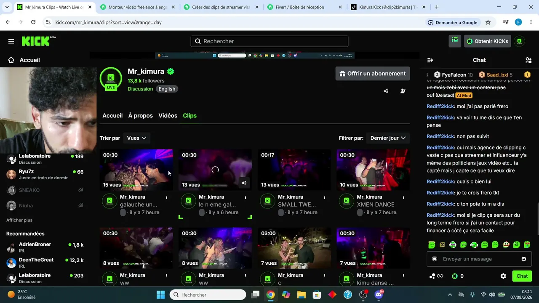
Task: Switch to the À propos tab
Action: coord(141,116)
